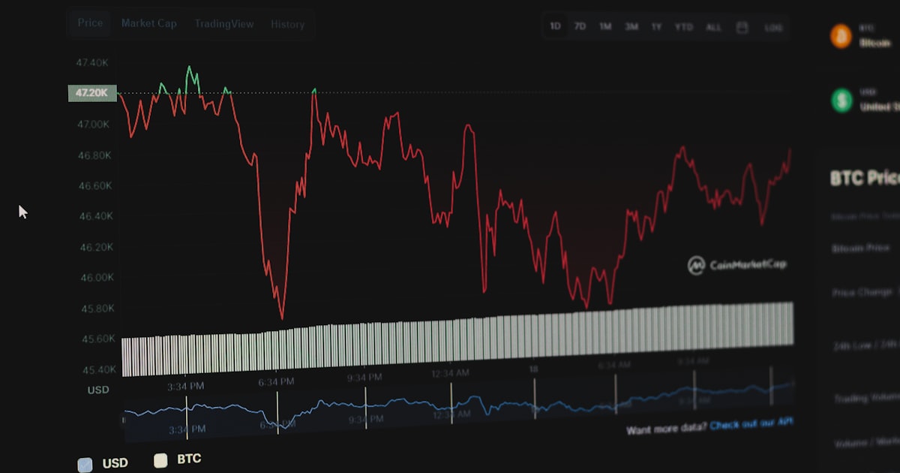Screen dimensions: 900x473
Task: Open the TradingView chart tab
Action: (x=224, y=24)
